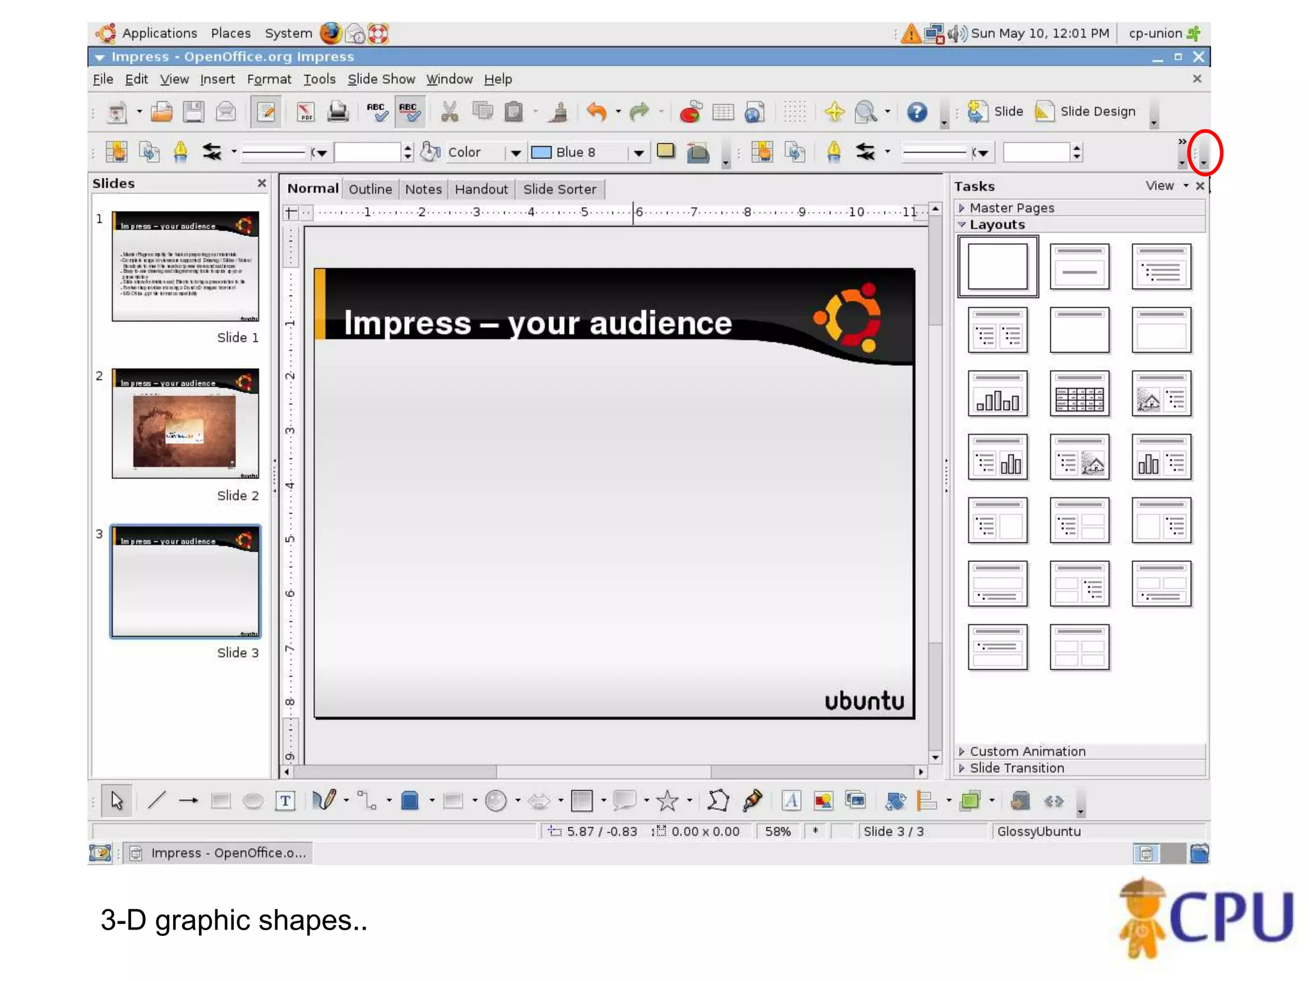This screenshot has width=1309, height=982.
Task: Switch to the Slide Sorter tab
Action: tap(559, 189)
